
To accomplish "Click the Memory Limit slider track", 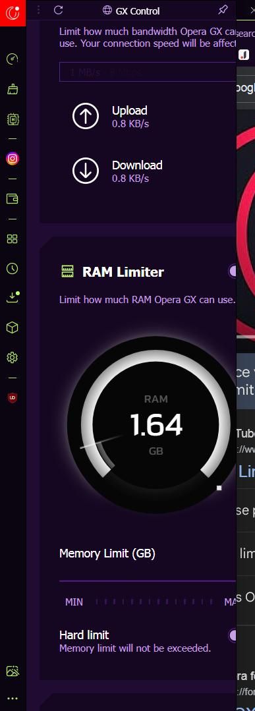I will coord(148,581).
